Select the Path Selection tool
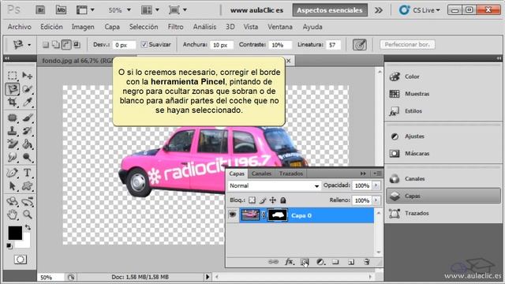 tap(13, 186)
